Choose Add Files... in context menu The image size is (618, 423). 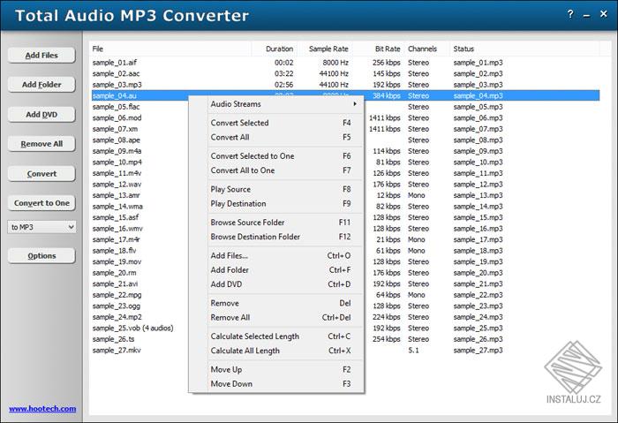pos(284,255)
